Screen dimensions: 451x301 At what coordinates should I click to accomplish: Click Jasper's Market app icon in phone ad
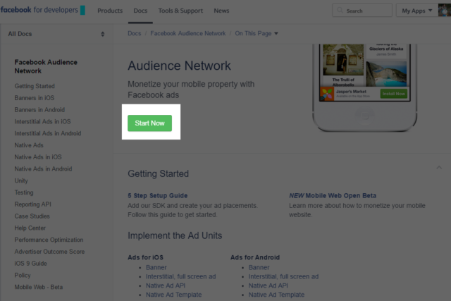[x=327, y=94]
